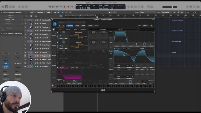201x113 pixels.
Task: Switch to Vital Advanced tab
Action: point(83,29)
